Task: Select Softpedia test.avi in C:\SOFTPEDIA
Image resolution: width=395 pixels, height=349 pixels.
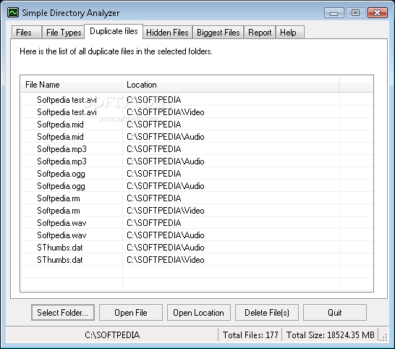Action: coord(197,100)
